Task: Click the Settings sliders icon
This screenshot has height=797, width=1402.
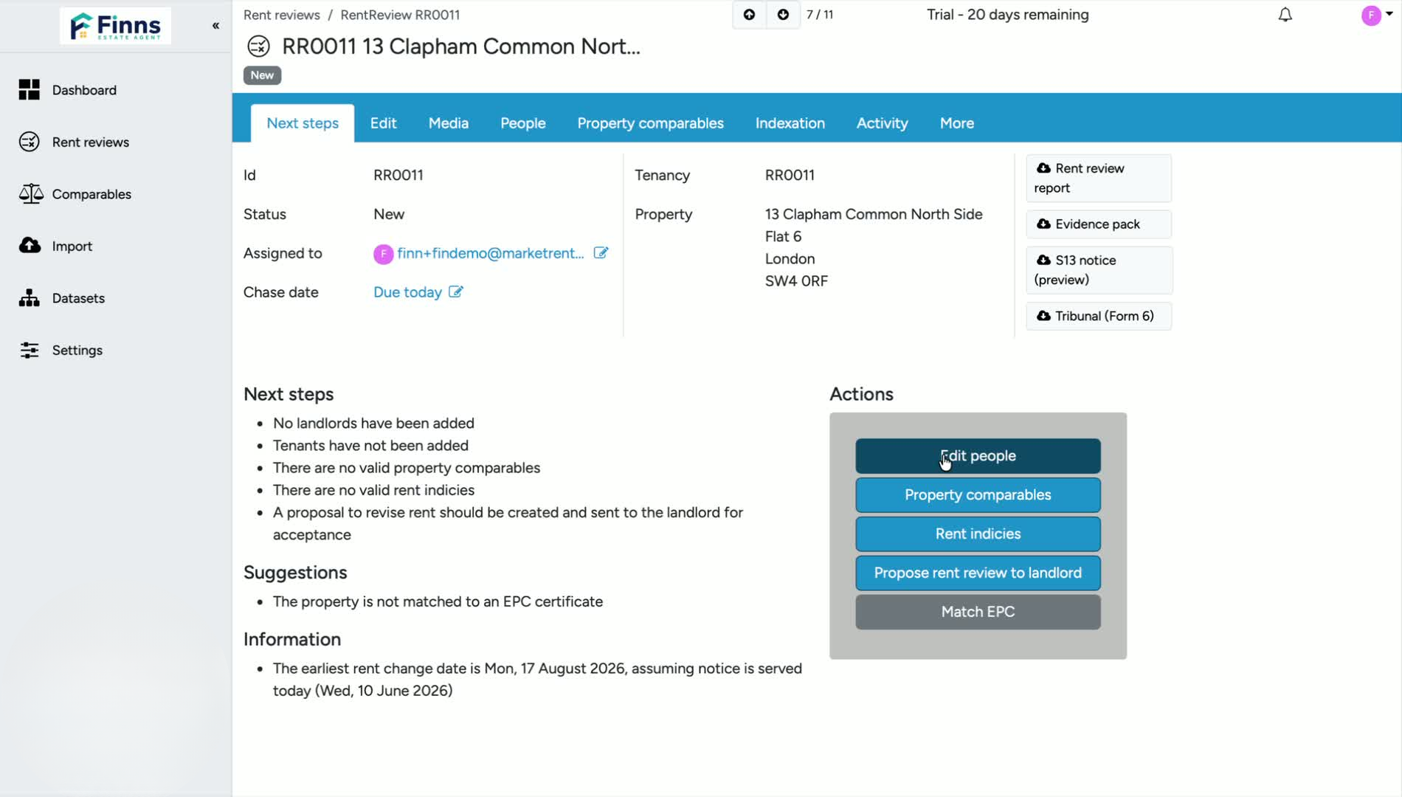Action: 30,350
